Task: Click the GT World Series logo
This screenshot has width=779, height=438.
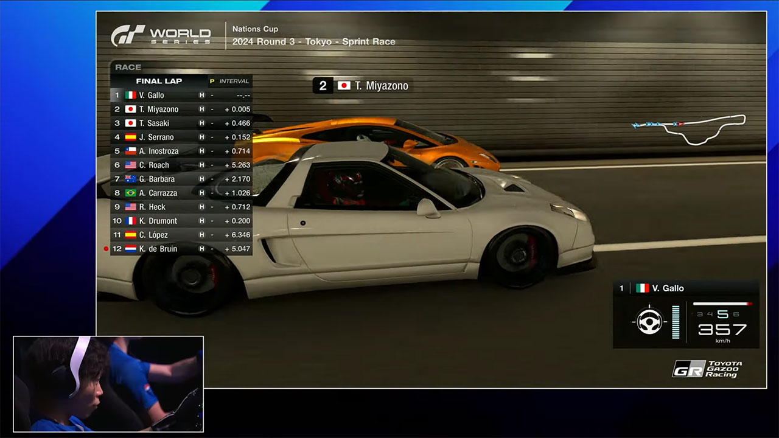Action: tap(161, 35)
